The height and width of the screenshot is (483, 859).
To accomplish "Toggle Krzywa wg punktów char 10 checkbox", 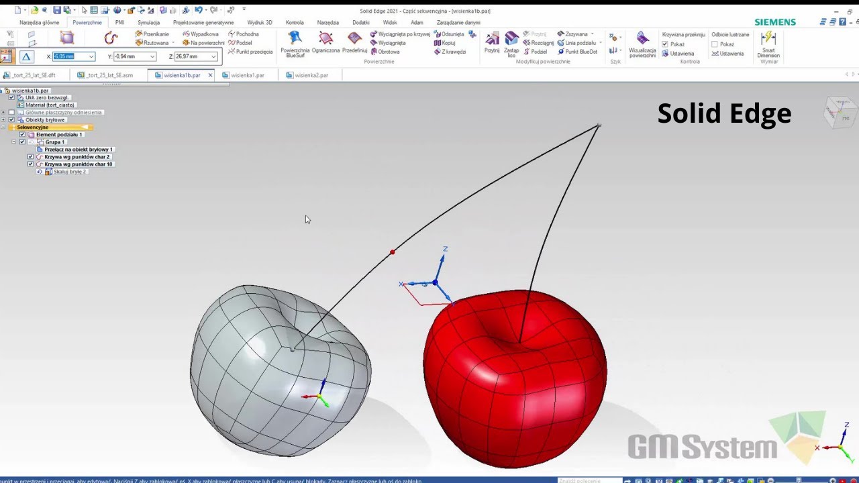I will pos(30,164).
